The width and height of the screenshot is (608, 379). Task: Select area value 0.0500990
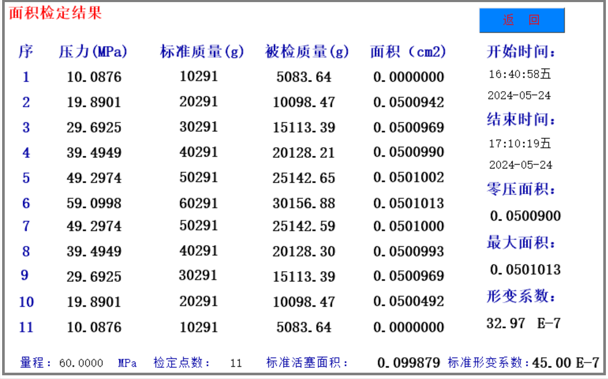(409, 152)
